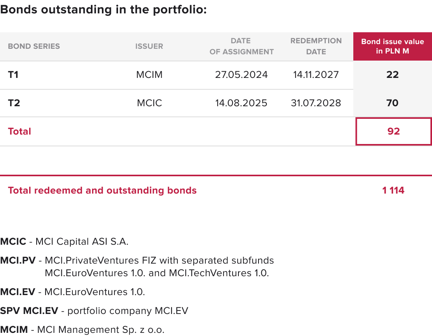Click the 1 114 total bonds figure

coord(393,190)
